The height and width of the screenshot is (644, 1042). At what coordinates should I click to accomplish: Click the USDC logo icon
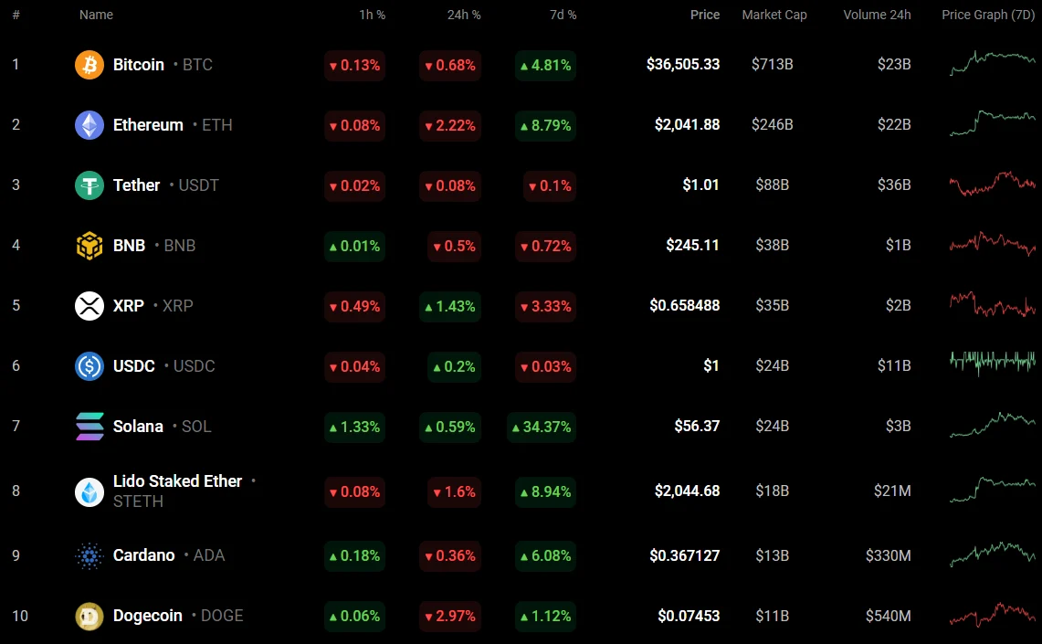(89, 366)
